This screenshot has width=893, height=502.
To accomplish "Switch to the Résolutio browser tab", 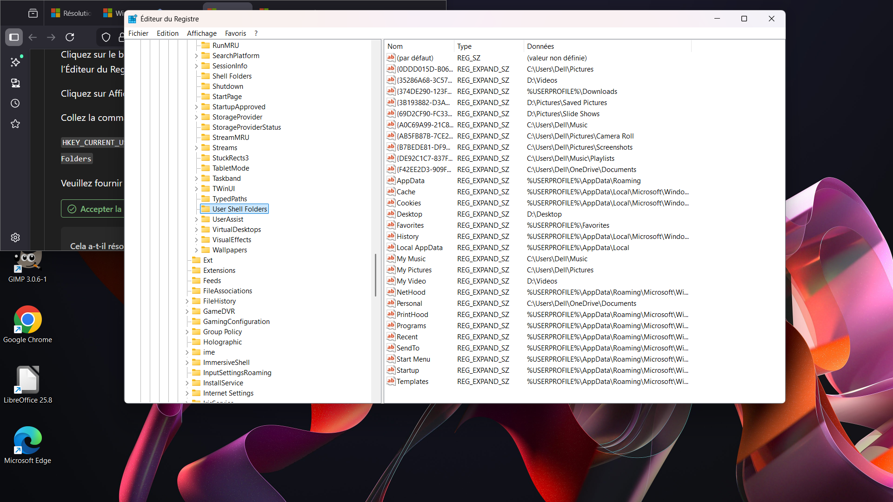I will 71,13.
